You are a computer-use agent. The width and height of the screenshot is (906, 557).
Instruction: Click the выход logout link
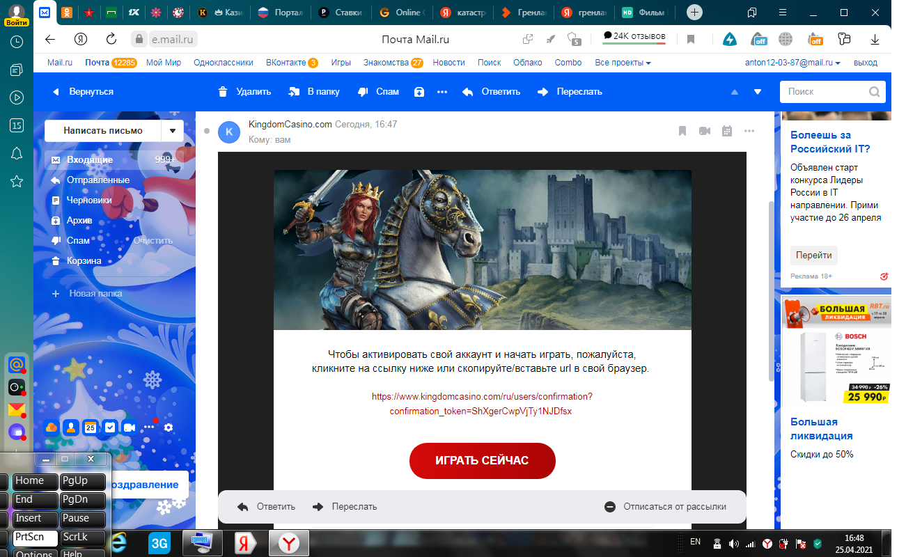click(866, 63)
